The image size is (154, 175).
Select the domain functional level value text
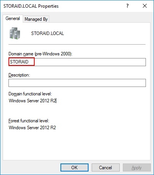tap(32, 101)
